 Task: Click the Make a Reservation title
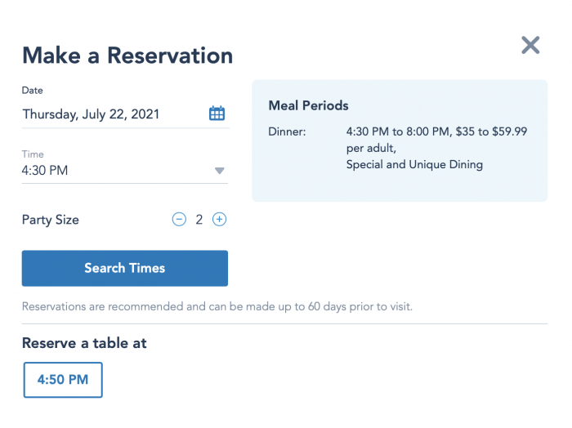127,56
